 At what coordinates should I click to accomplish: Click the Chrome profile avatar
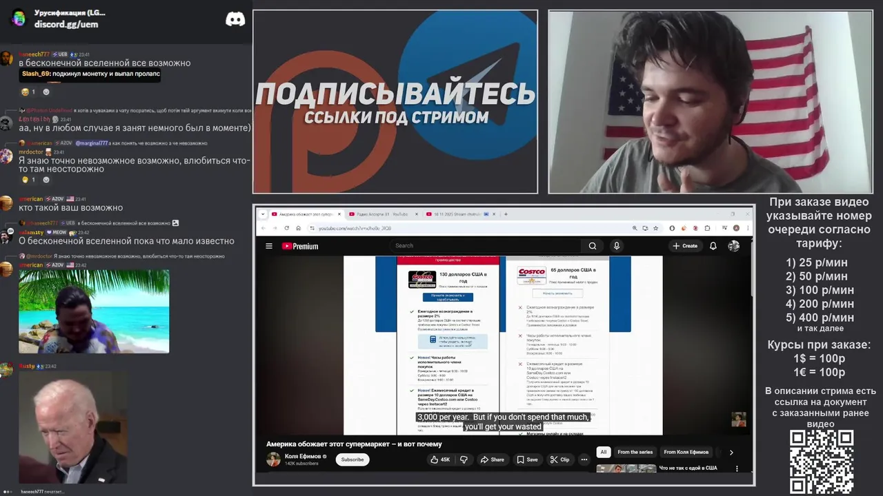[x=736, y=228]
